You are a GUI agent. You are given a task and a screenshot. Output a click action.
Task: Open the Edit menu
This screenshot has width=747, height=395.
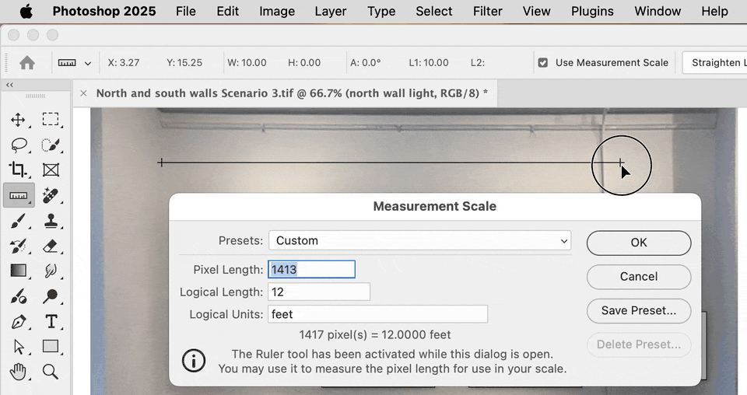[228, 12]
